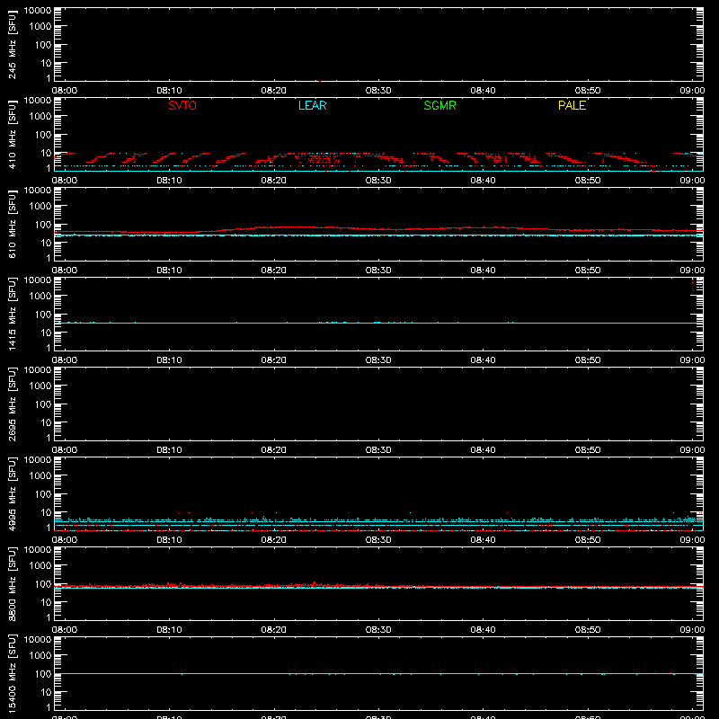719x719 pixels.
Task: Select the 4995 MHz [SFU] axis title
Action: click(13, 493)
